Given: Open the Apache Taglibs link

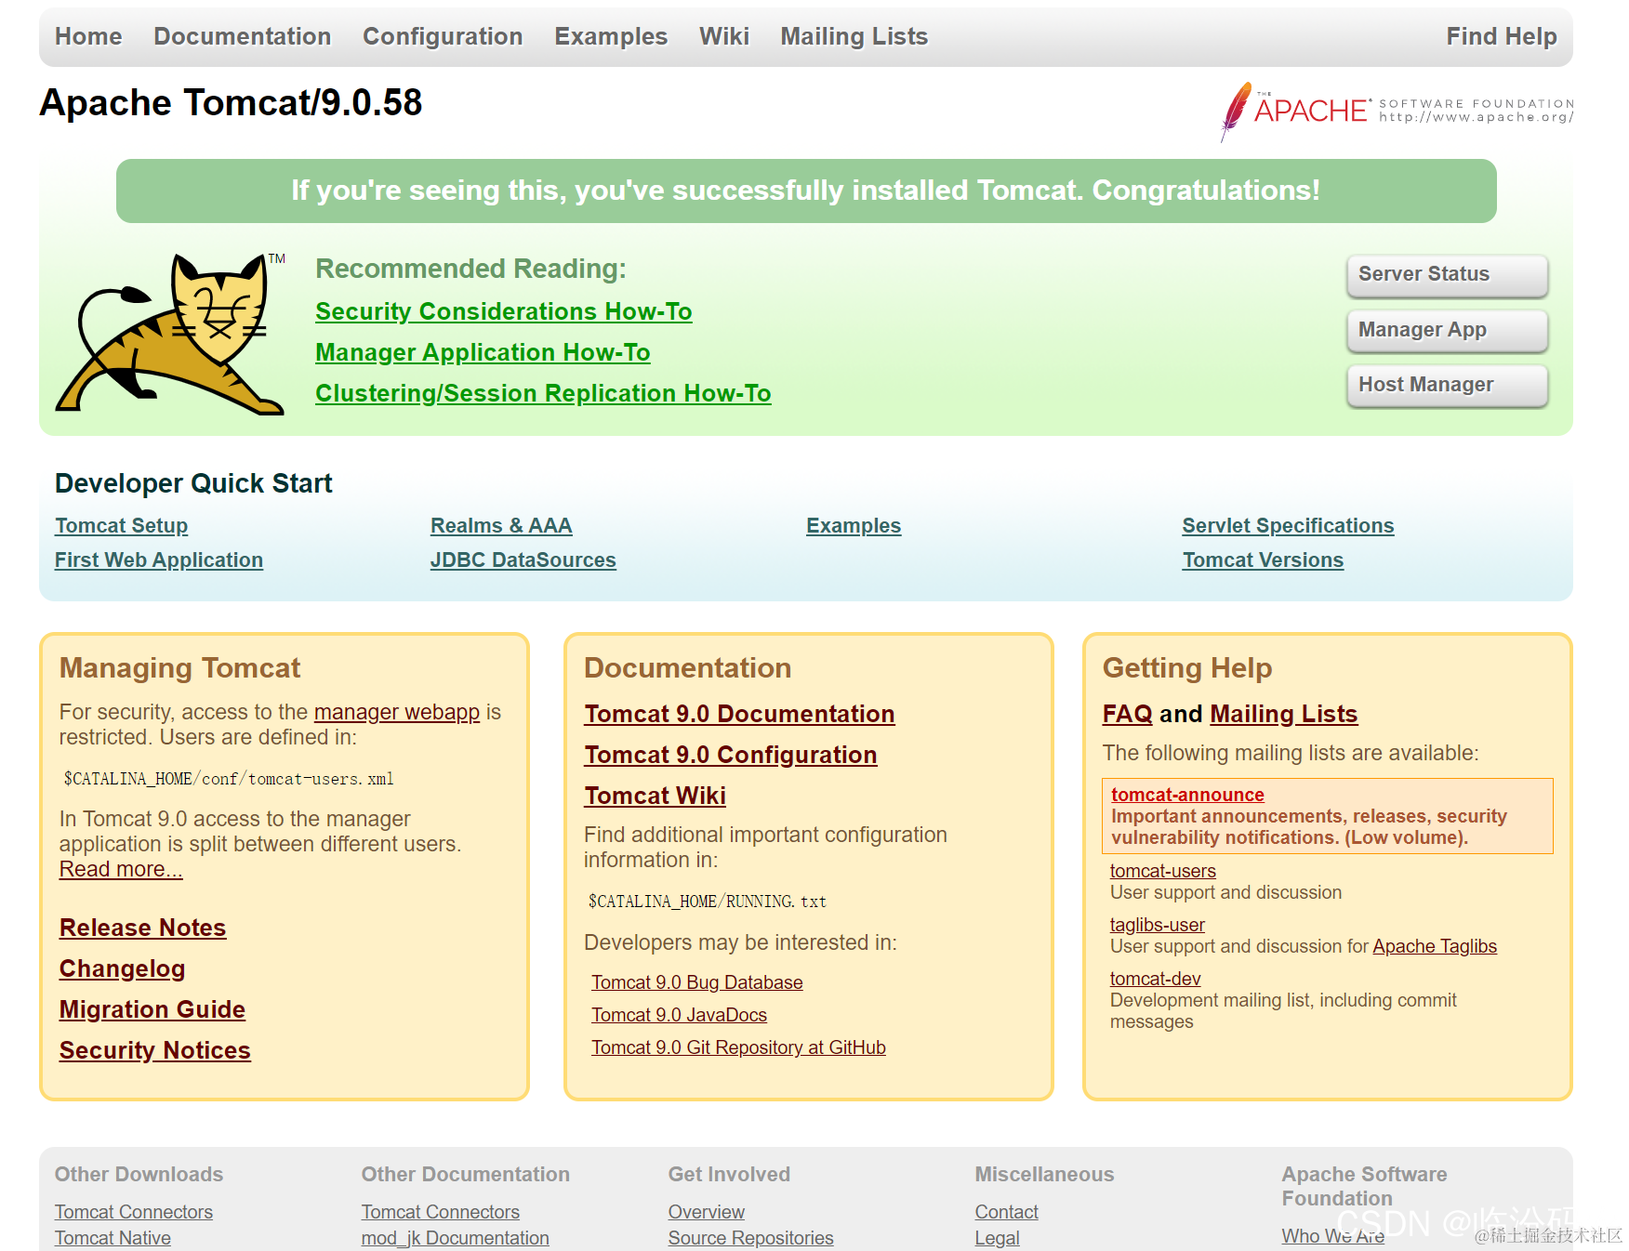Looking at the screenshot, I should (x=1435, y=946).
